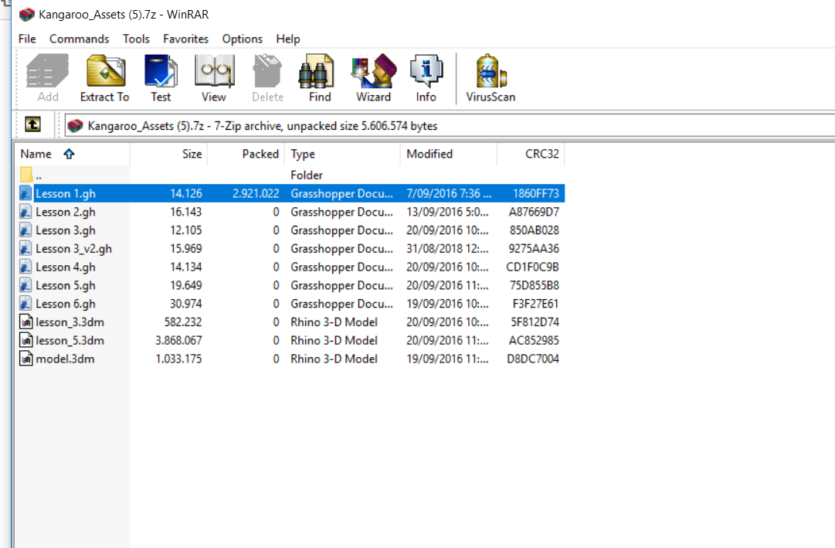Viewport: 835px width, 548px height.
Task: Sort files by Size column header
Action: click(168, 154)
